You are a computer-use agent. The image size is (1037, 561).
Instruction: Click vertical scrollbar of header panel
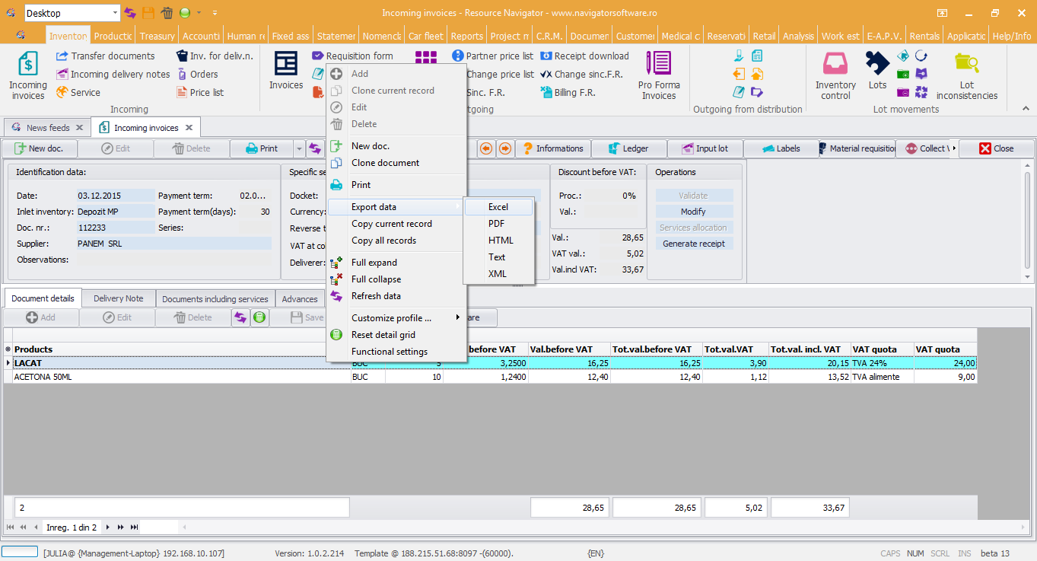(x=1028, y=221)
